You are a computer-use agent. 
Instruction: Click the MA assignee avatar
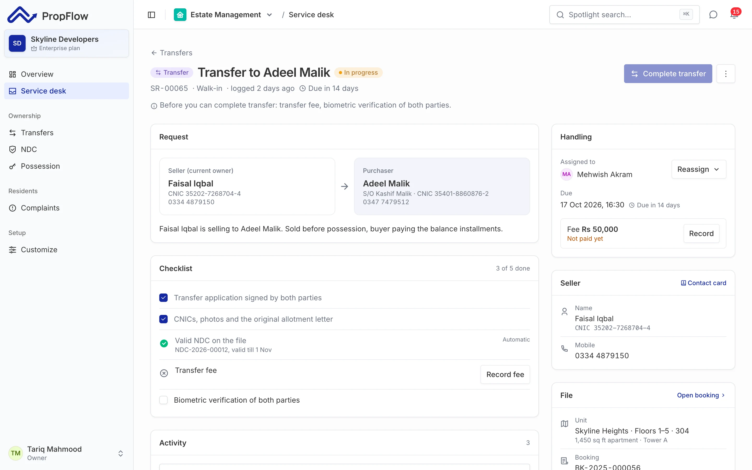566,174
